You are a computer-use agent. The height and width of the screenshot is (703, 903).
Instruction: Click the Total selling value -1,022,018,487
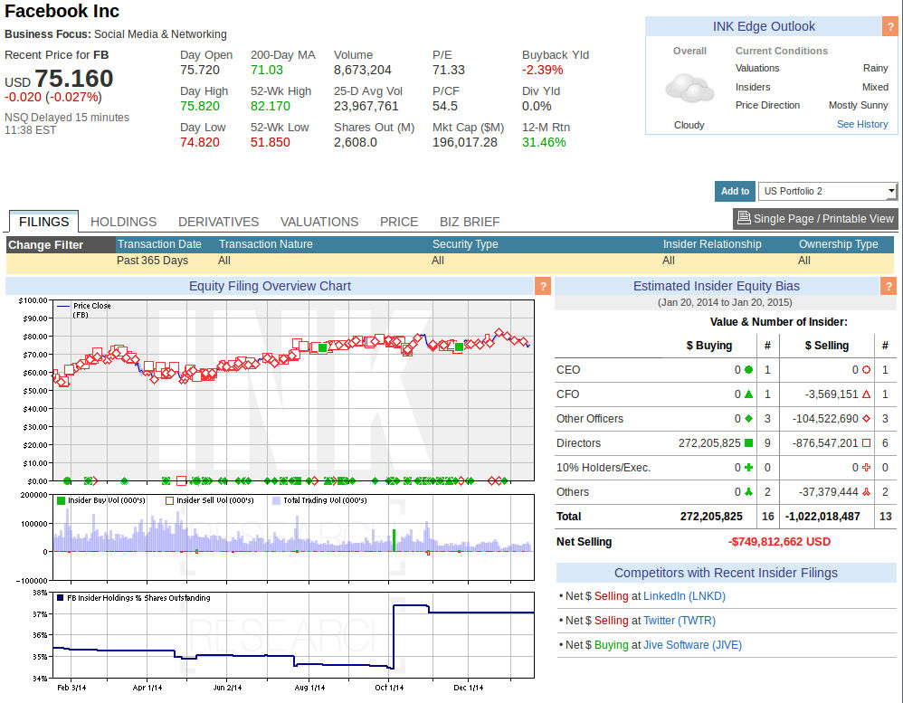[x=822, y=517]
